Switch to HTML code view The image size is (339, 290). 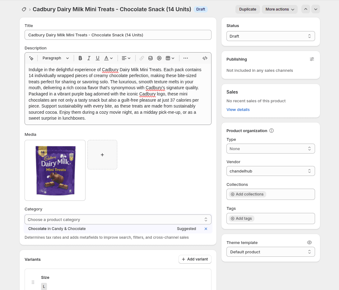(205, 58)
